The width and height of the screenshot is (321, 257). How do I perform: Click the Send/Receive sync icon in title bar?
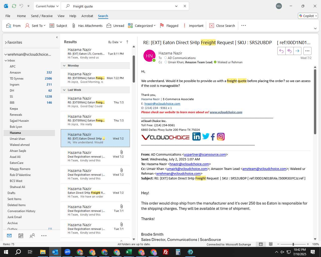click(14, 6)
